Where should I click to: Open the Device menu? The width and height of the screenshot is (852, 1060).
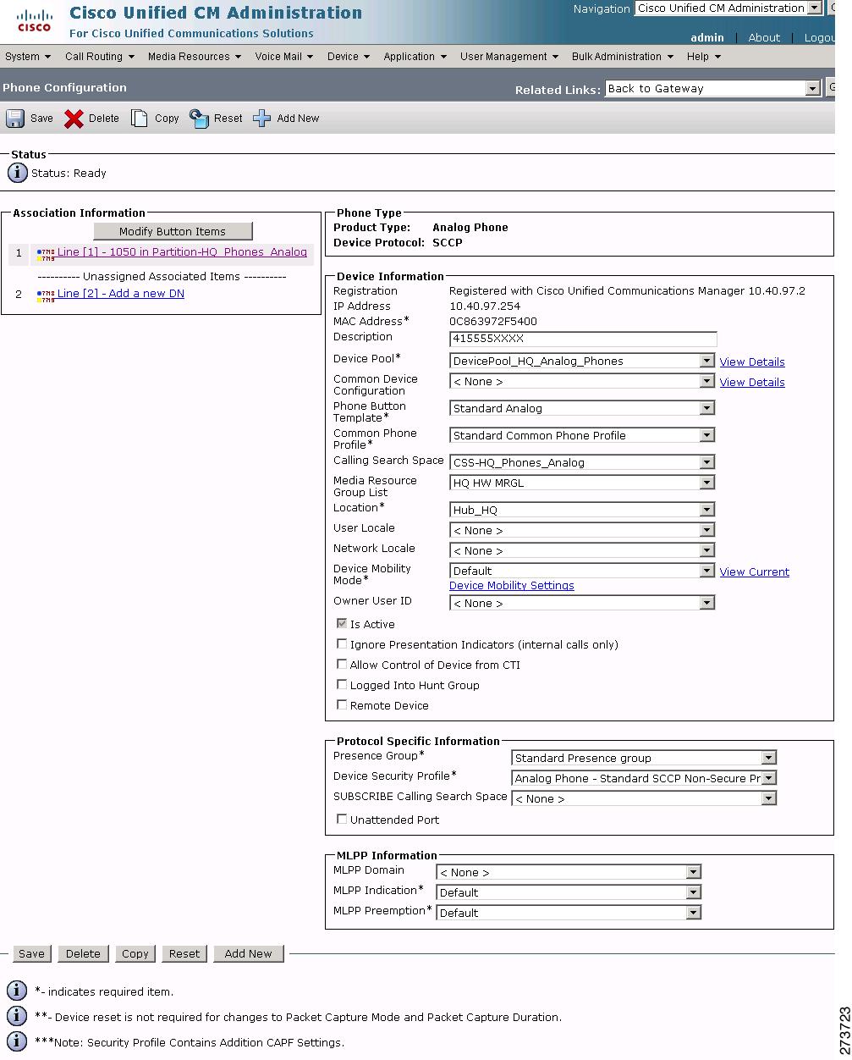pos(349,57)
